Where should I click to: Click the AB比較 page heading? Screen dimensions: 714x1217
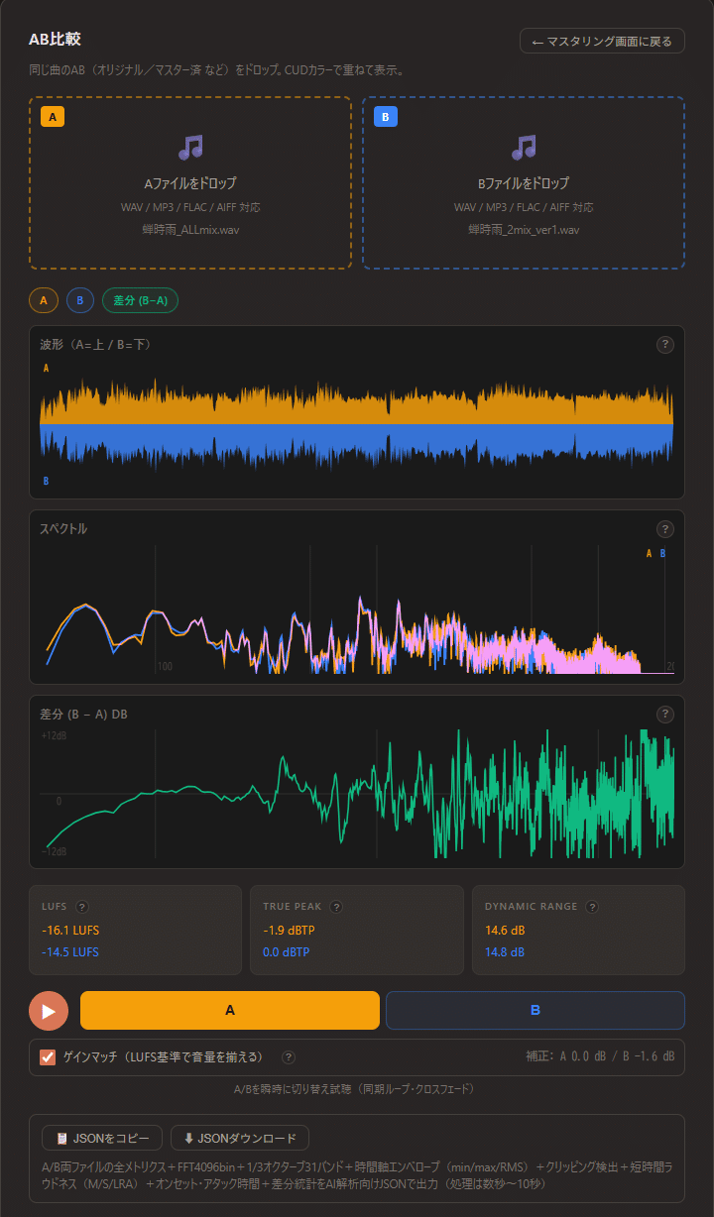[55, 40]
